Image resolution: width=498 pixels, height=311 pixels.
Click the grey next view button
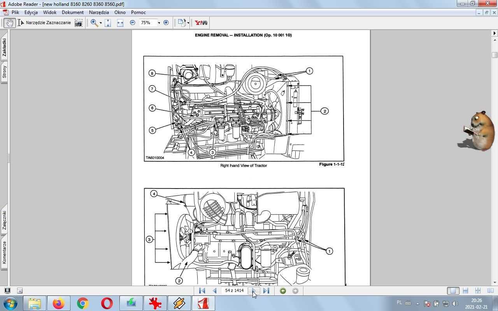[x=295, y=291]
